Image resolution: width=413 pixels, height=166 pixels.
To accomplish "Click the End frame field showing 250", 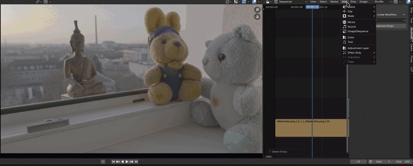I will click(403, 162).
